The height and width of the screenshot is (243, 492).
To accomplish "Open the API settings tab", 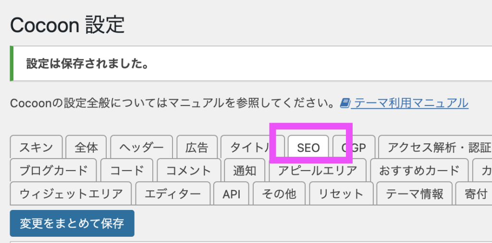I will pos(232,194).
